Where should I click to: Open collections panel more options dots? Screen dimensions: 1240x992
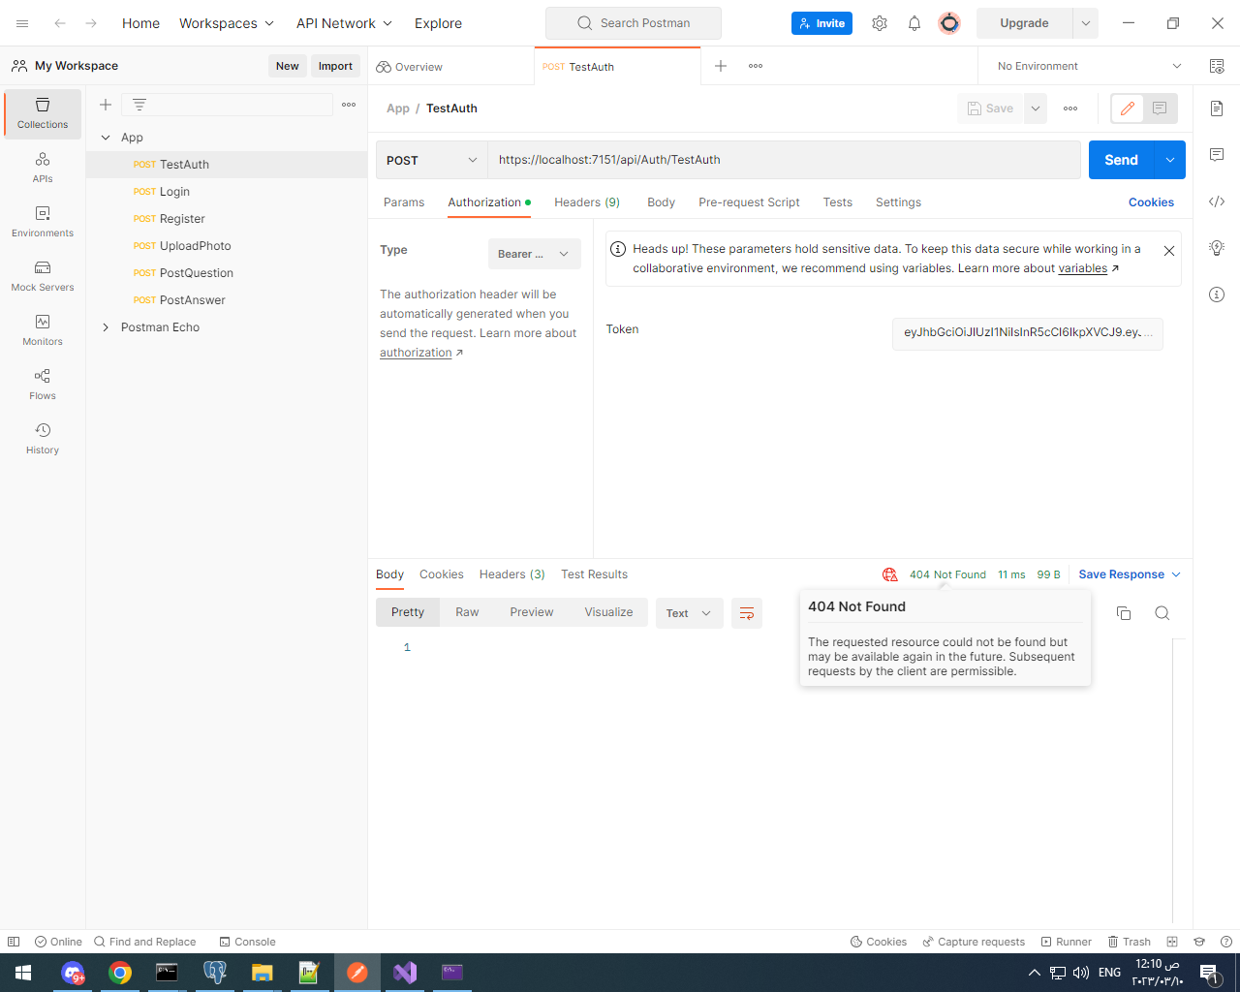pos(349,105)
